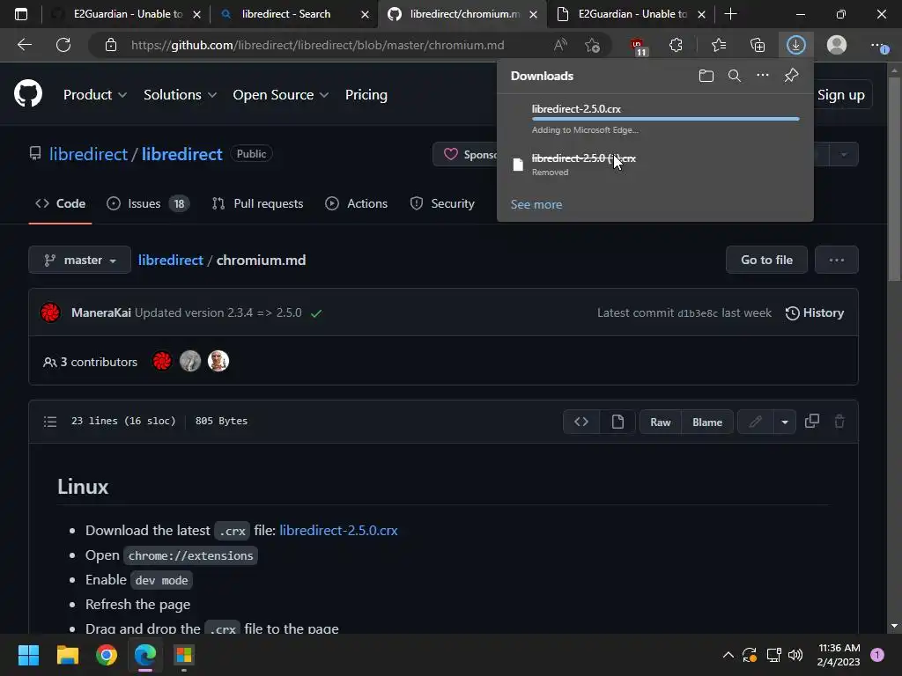Expand the Open Source menu
This screenshot has height=676, width=902.
point(281,95)
